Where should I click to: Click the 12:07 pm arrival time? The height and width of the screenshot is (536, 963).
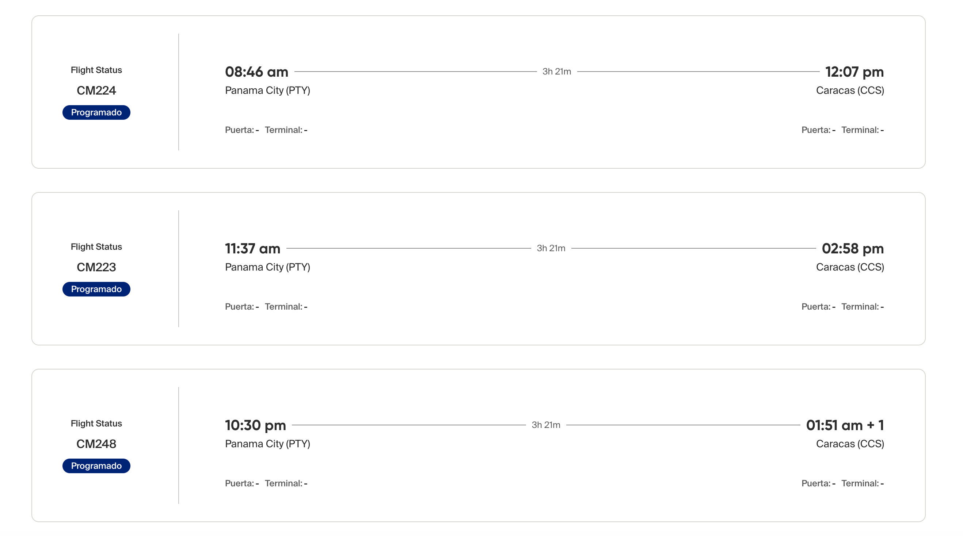pos(854,72)
